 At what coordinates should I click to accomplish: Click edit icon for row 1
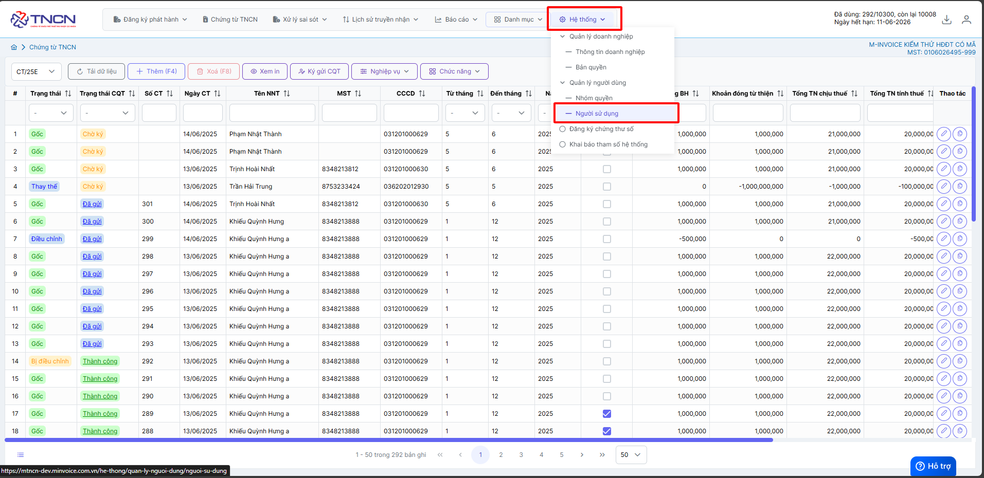(943, 134)
